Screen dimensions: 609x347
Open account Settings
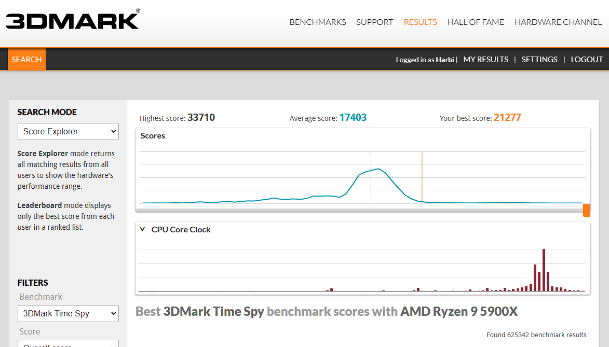(x=539, y=60)
